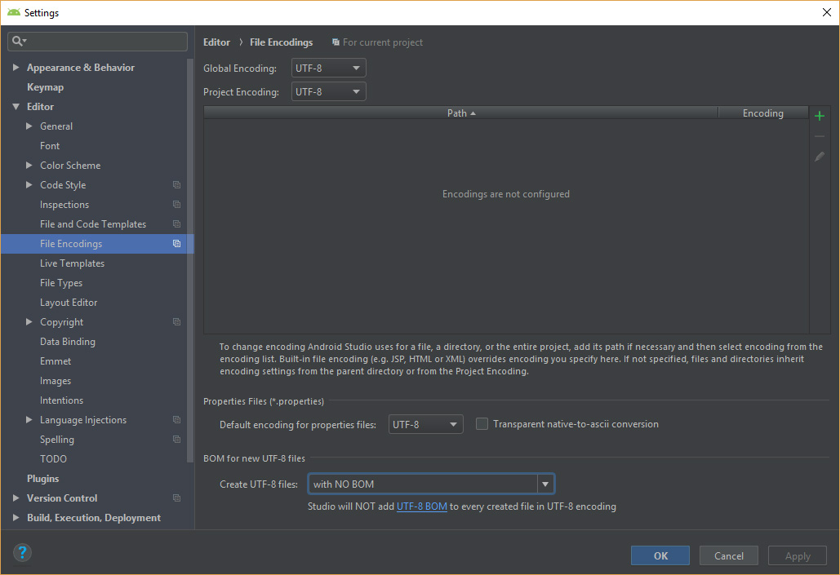This screenshot has height=575, width=840.
Task: Open help via the question mark icon
Action: [x=22, y=552]
